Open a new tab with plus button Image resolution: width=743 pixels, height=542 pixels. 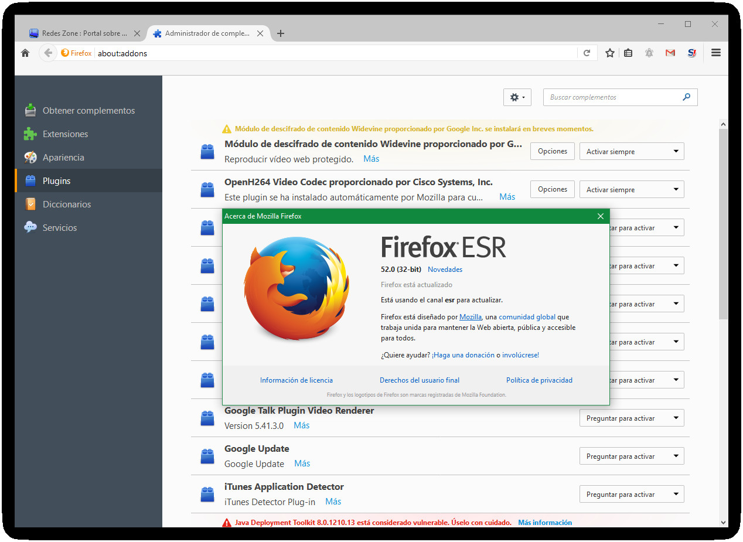pos(281,33)
